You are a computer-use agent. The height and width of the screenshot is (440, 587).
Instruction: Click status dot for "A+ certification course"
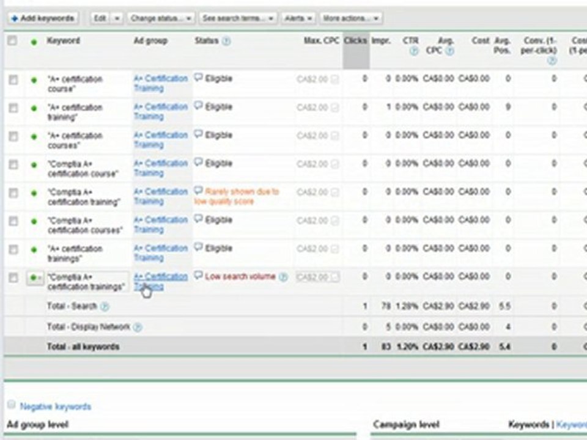pos(34,80)
